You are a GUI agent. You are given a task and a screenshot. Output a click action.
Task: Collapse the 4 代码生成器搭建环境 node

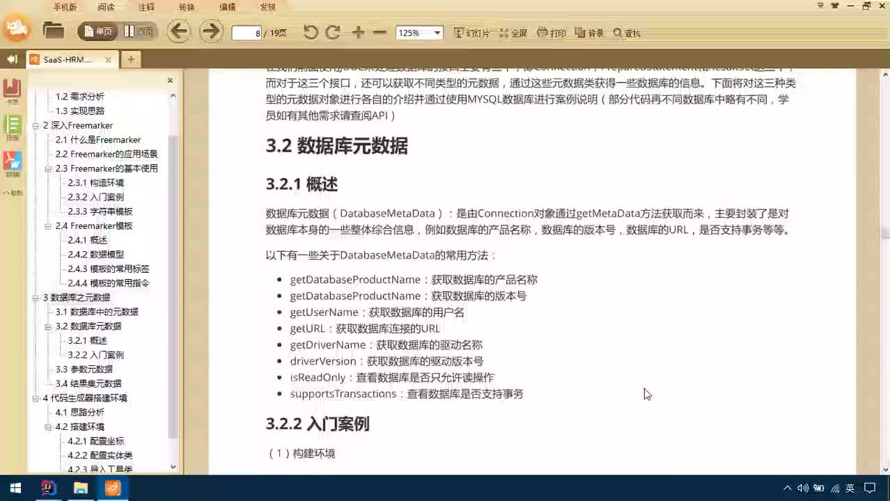[x=36, y=397]
